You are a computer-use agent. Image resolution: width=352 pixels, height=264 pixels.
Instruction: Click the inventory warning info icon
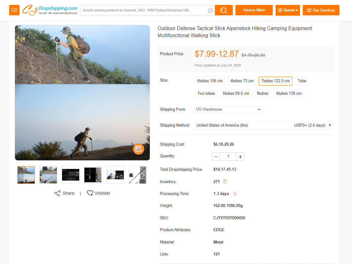(x=225, y=182)
